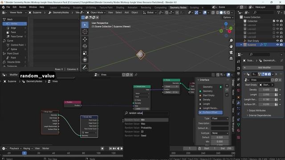This screenshot has width=285, height=160.
Task: Select the Transform tool in viewport toolbar
Action: (85, 60)
